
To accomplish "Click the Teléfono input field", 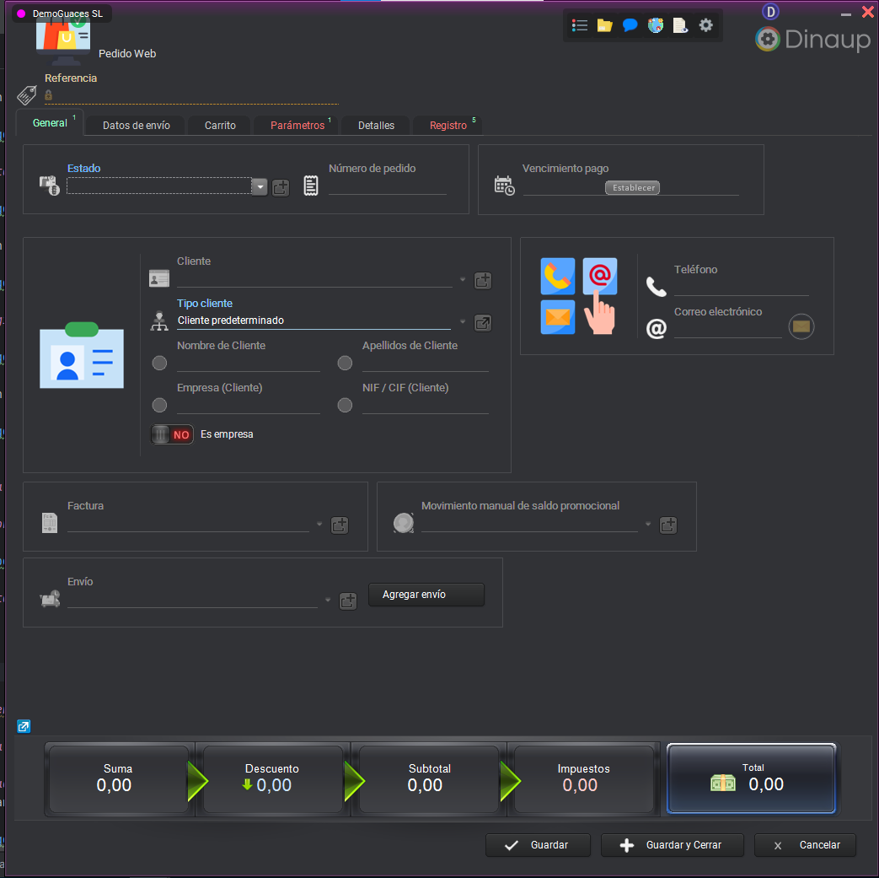I will (x=741, y=287).
